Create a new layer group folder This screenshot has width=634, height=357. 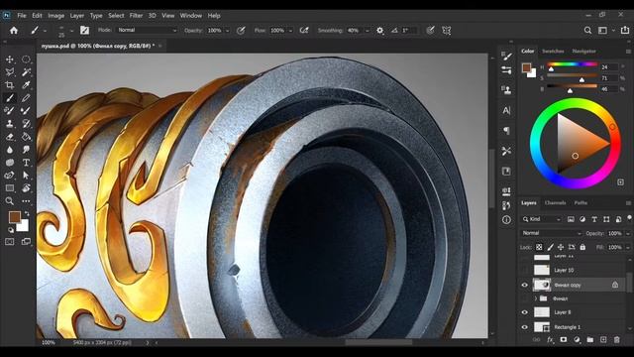click(590, 339)
